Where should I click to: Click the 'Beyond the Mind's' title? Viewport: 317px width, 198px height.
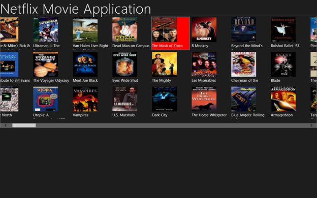(x=247, y=46)
